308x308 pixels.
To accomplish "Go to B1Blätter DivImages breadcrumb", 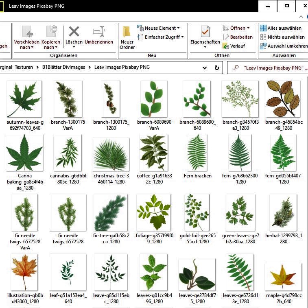I will click(x=63, y=67).
